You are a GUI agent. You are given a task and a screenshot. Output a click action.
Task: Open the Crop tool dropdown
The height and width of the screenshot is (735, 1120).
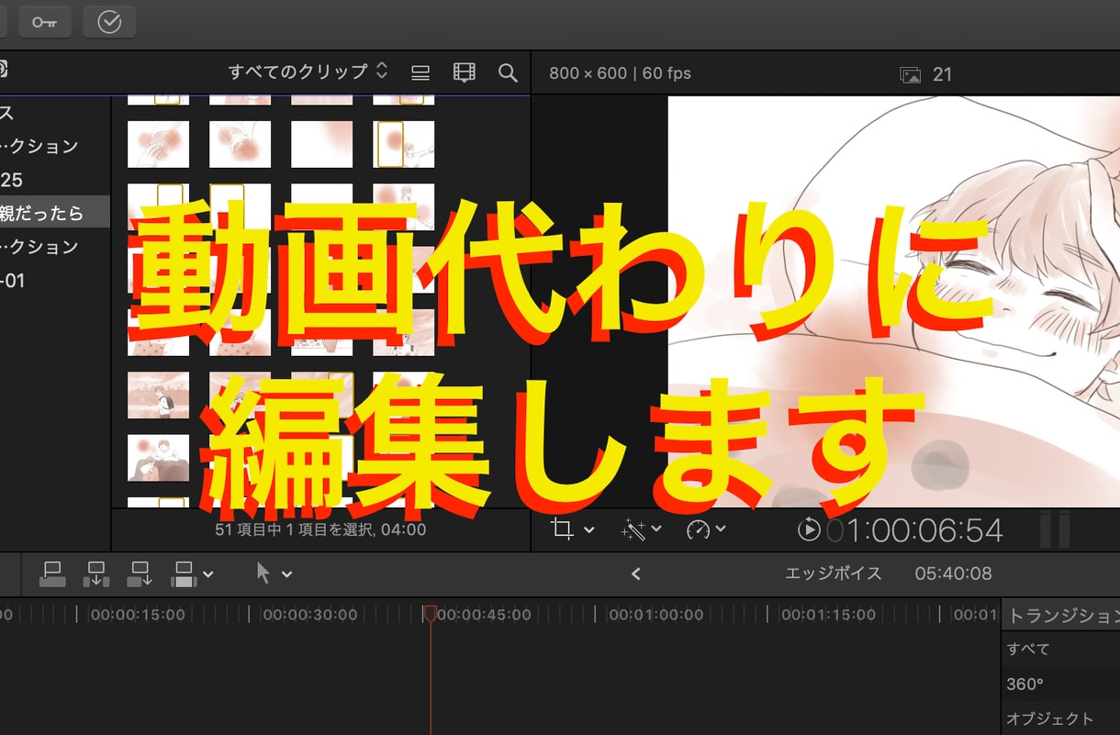[573, 529]
